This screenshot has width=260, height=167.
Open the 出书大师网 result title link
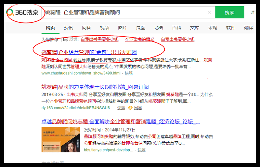pos(89,52)
